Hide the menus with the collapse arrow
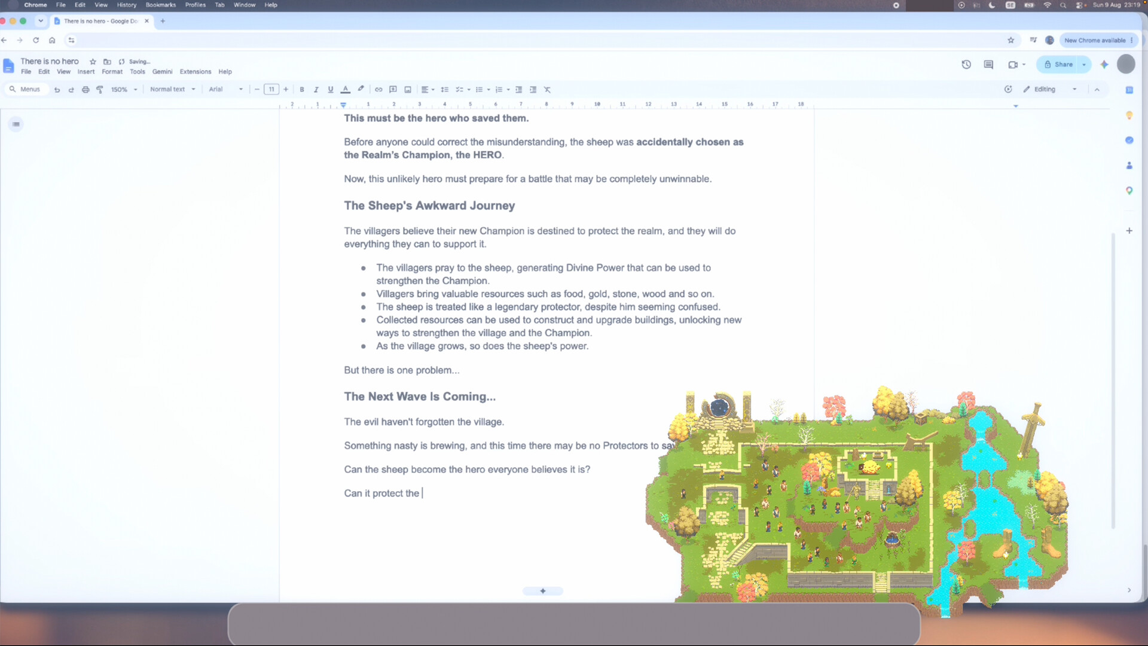The height and width of the screenshot is (646, 1148). pos(1097,90)
